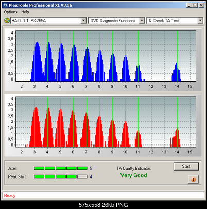Open the Help menu
Viewport: 207px width, 209px height.
[x=25, y=12]
